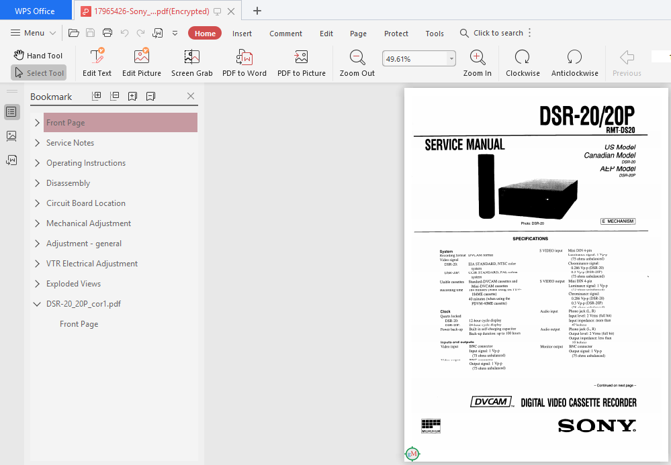Click the Redo arrow icon

pos(141,33)
